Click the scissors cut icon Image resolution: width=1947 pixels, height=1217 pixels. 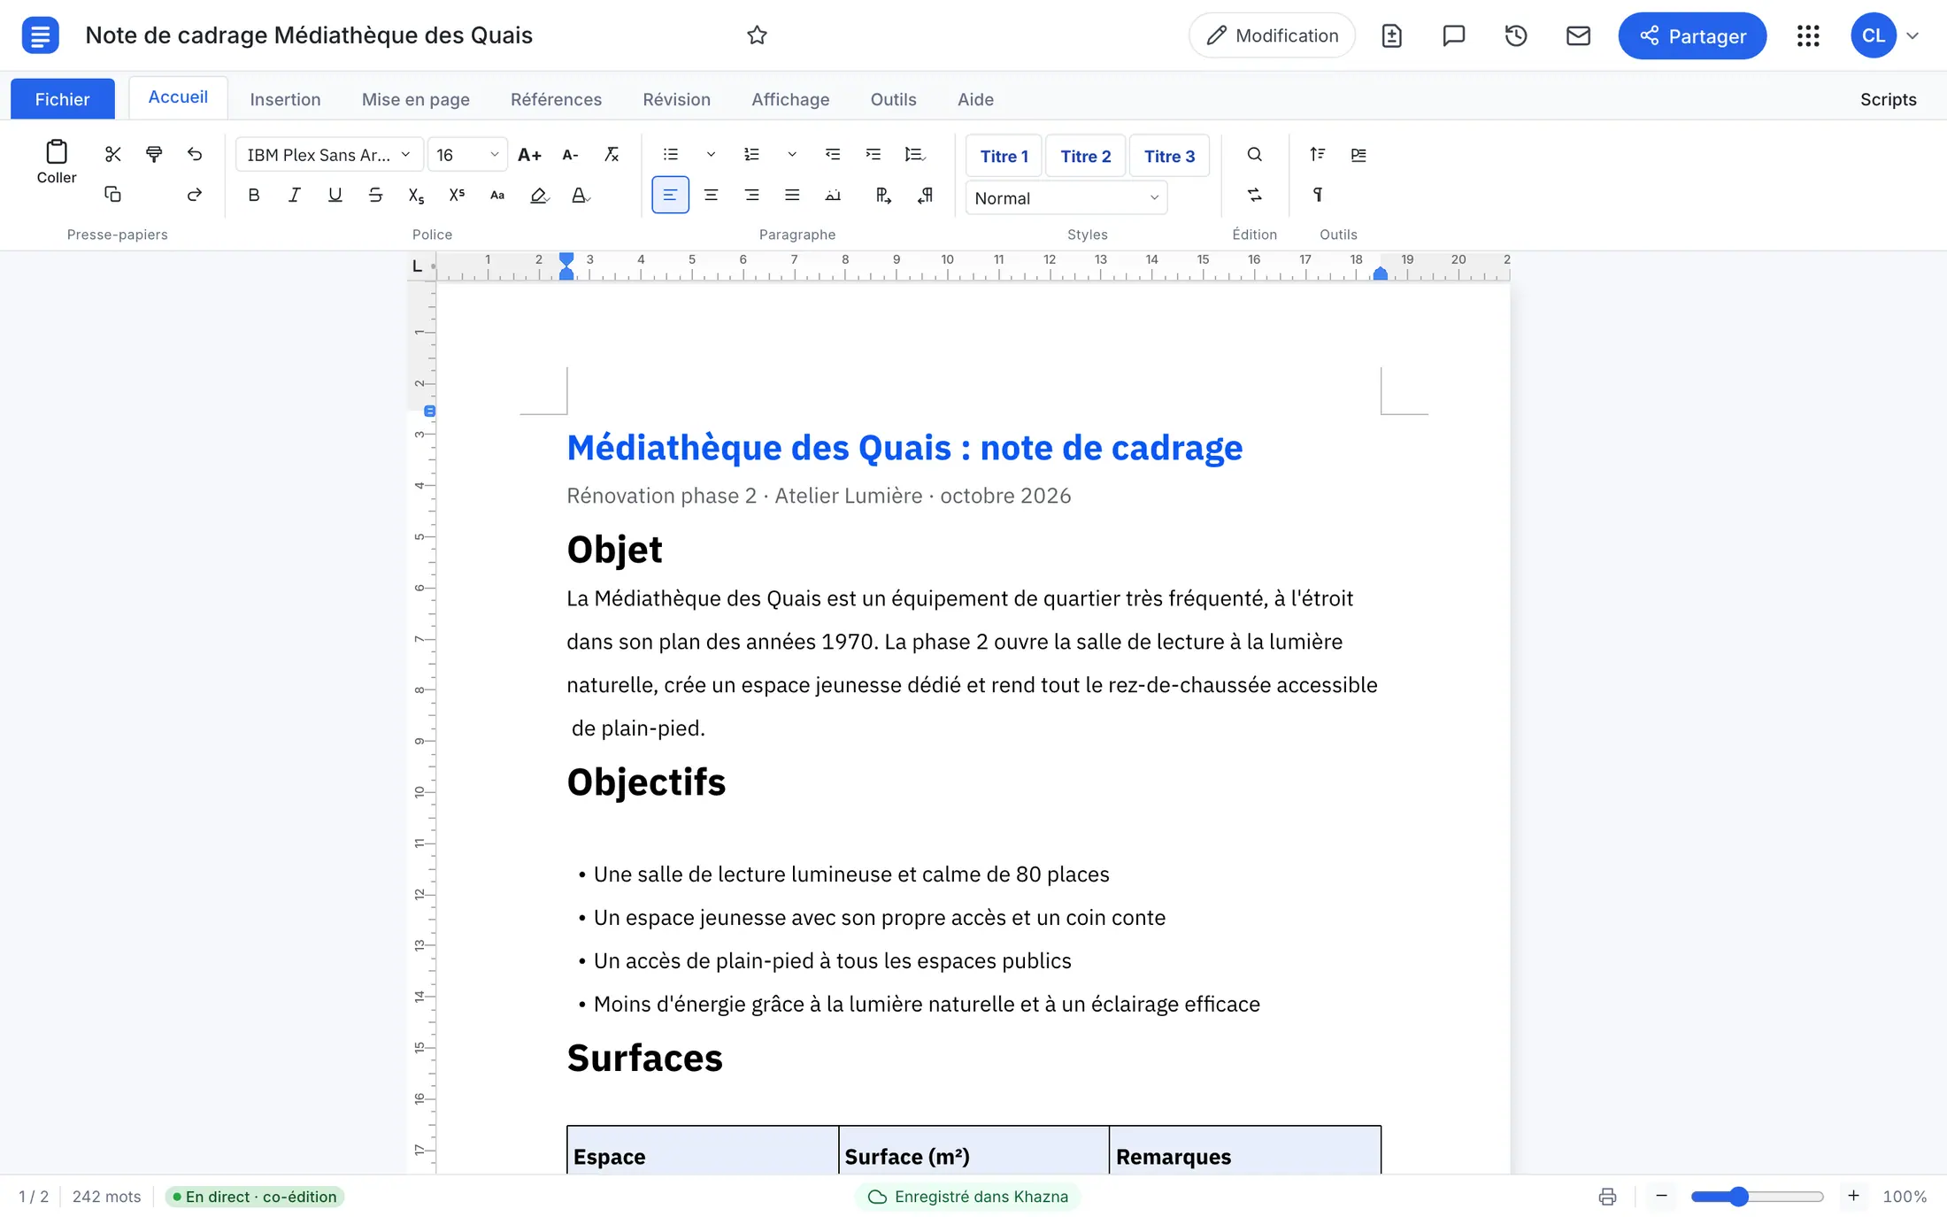112,154
